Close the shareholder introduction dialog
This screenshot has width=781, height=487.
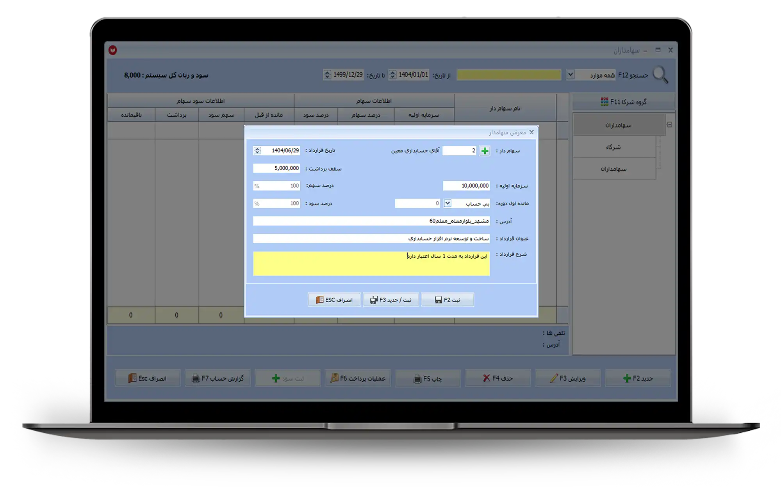coord(531,132)
